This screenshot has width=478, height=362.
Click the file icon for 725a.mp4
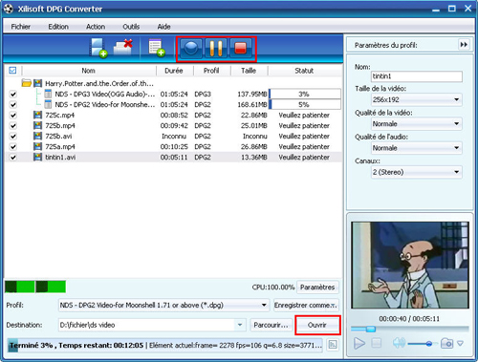click(x=37, y=146)
